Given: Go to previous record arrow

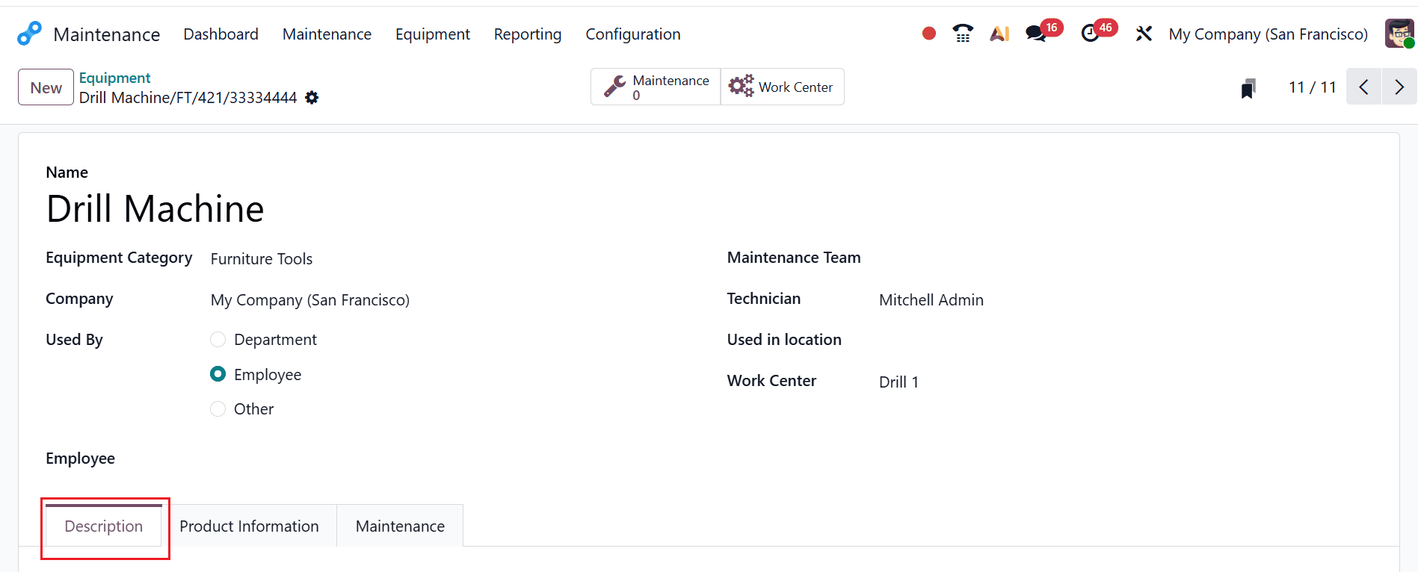Looking at the screenshot, I should pyautogui.click(x=1364, y=87).
